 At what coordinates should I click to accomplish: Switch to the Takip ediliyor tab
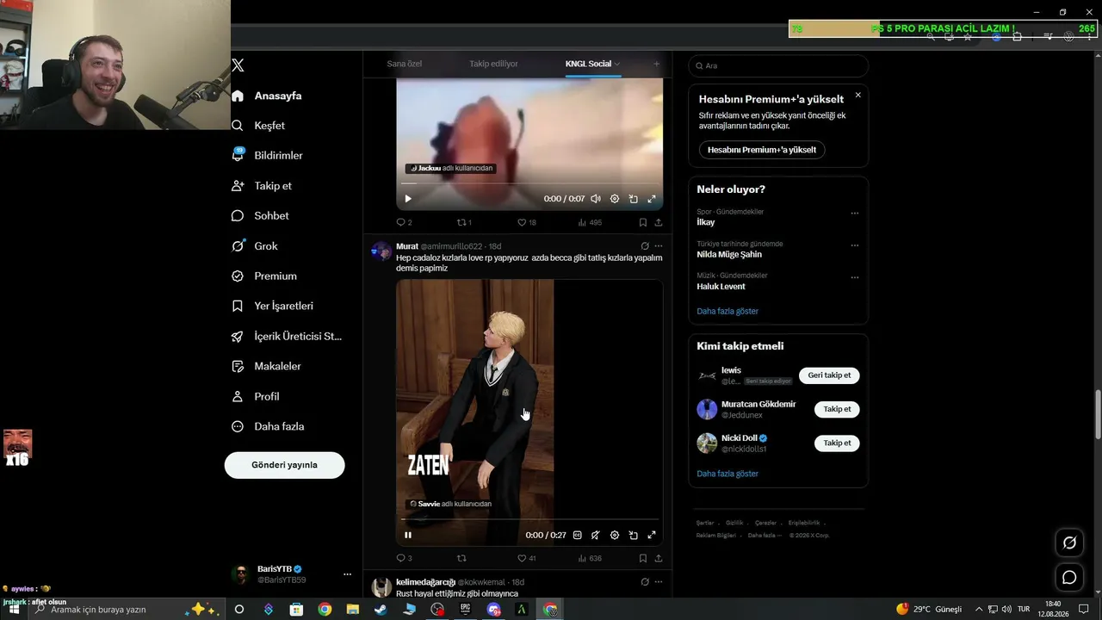(493, 64)
